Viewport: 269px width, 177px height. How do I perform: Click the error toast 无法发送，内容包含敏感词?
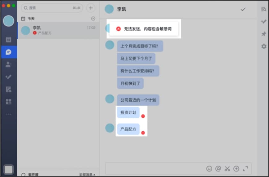[144, 29]
